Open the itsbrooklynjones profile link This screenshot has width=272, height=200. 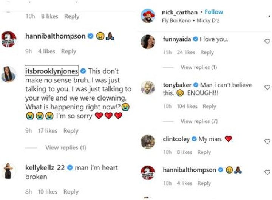pos(51,71)
